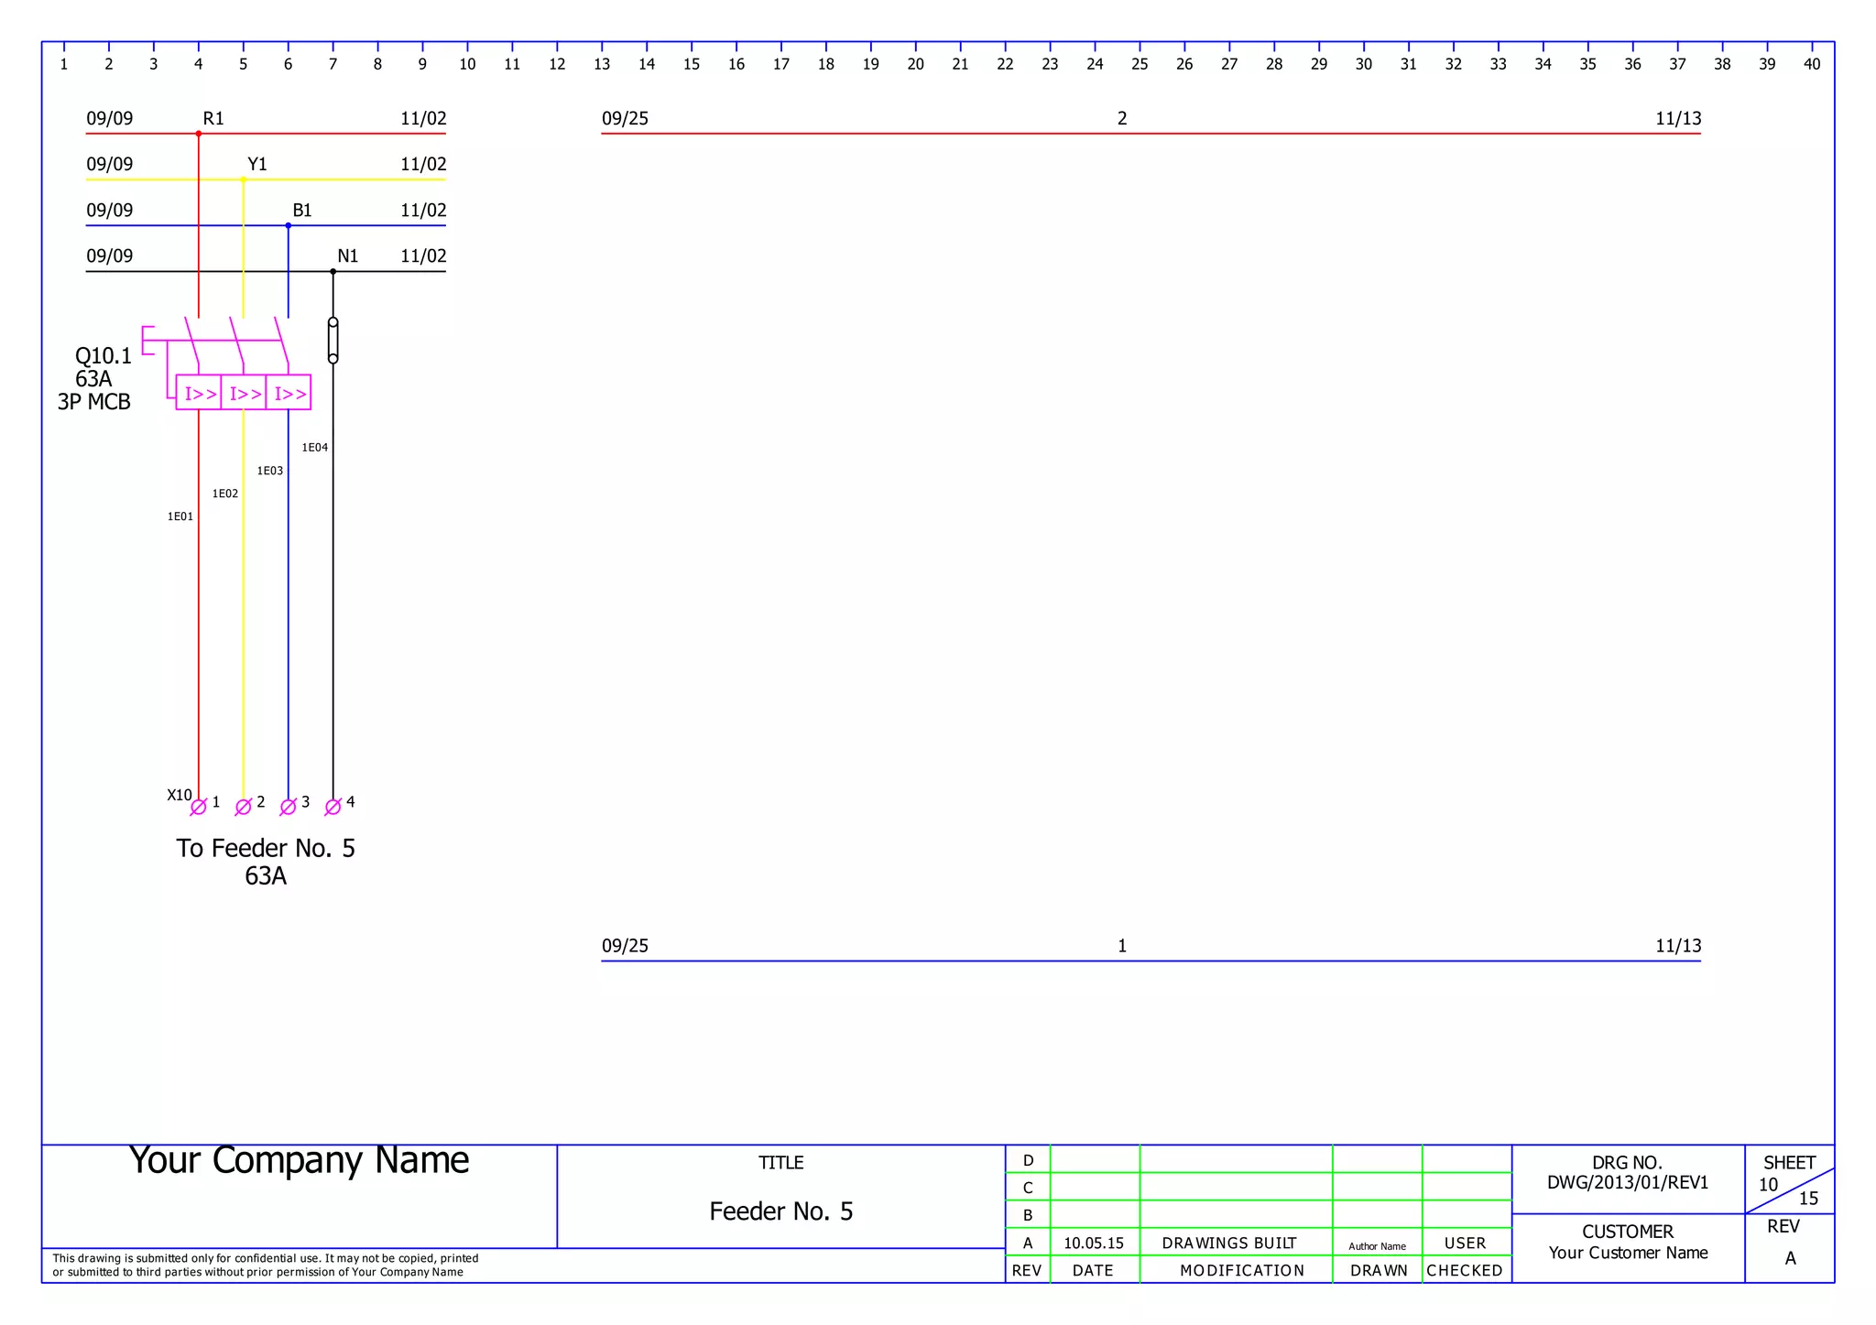Viewport: 1876px width, 1325px height.
Task: Click terminal 1 symbol of X10
Action: [198, 807]
